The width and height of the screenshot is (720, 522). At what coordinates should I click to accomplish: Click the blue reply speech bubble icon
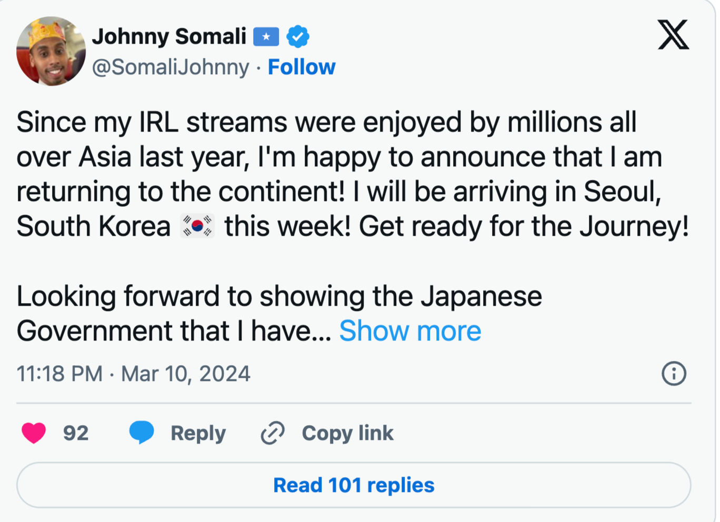pos(142,433)
